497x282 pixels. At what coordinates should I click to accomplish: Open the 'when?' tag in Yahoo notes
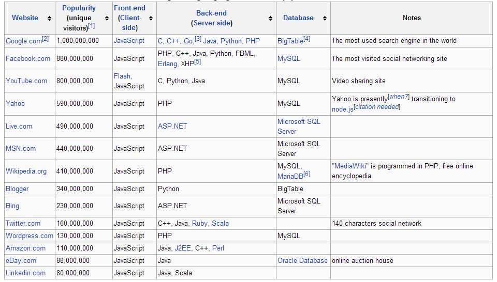[x=399, y=97]
